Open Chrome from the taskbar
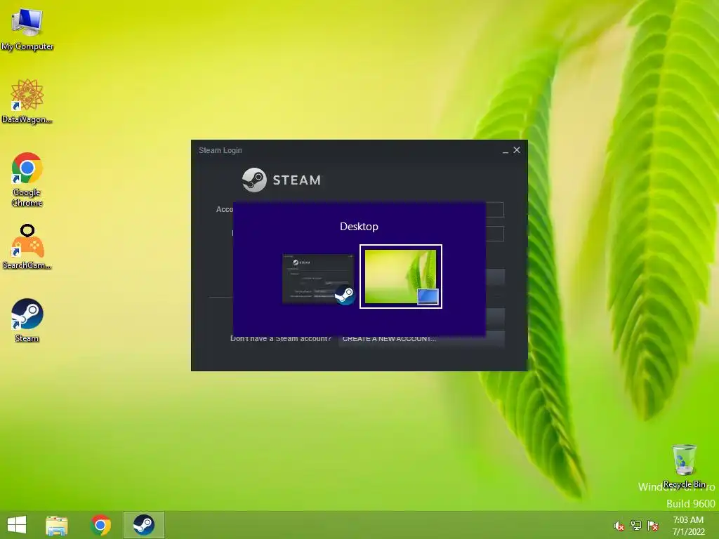 [101, 525]
